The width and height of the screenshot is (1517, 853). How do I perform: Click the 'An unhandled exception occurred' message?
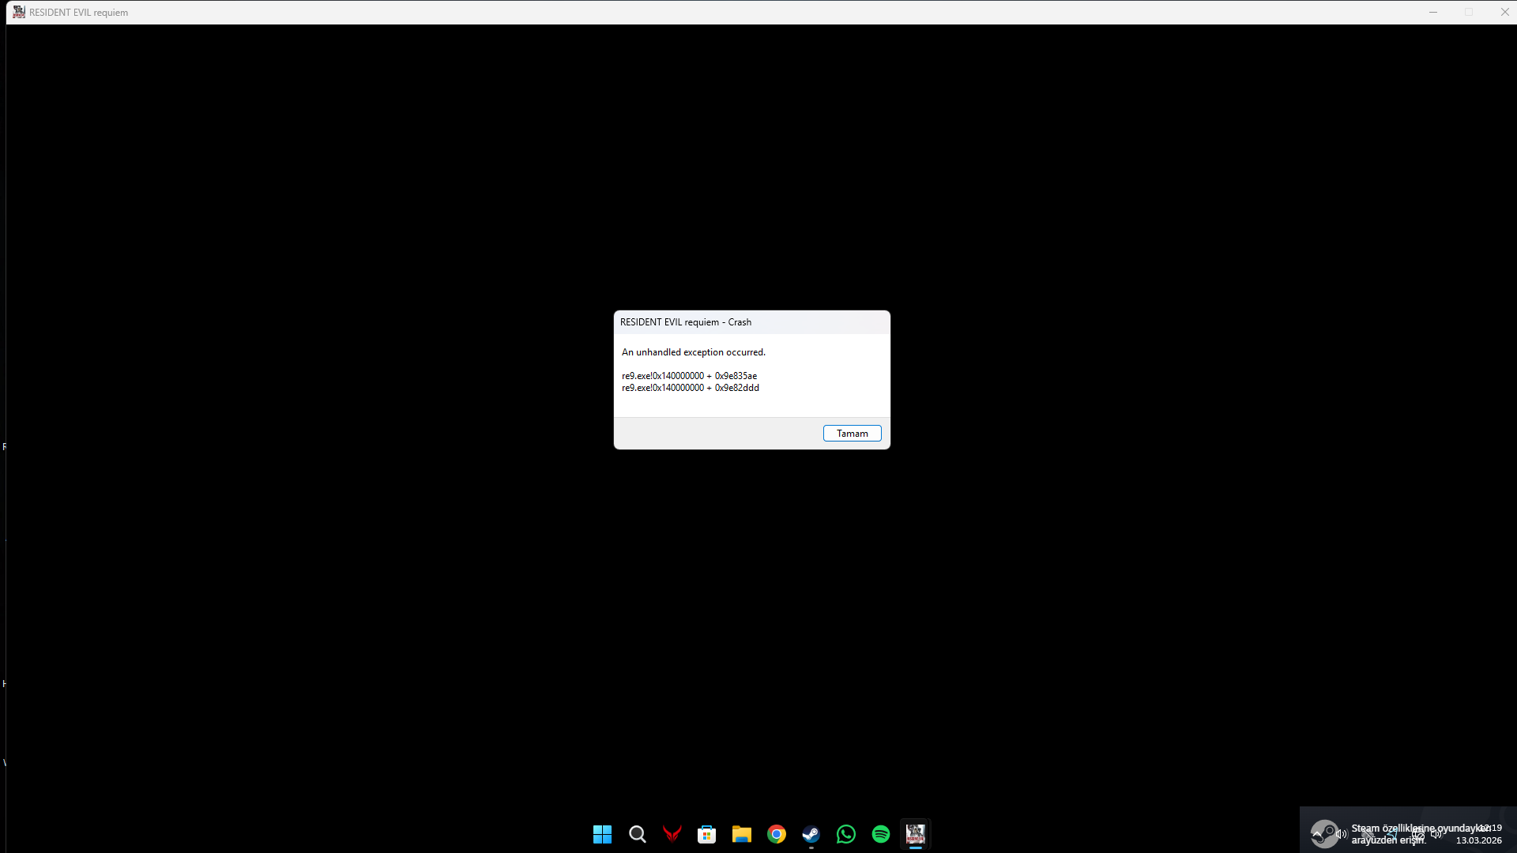693,352
